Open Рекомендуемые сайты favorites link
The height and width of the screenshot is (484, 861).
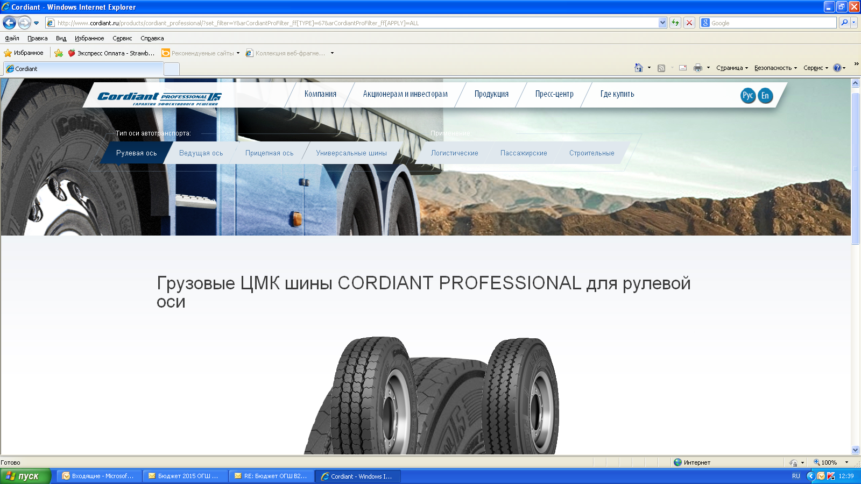pos(201,53)
